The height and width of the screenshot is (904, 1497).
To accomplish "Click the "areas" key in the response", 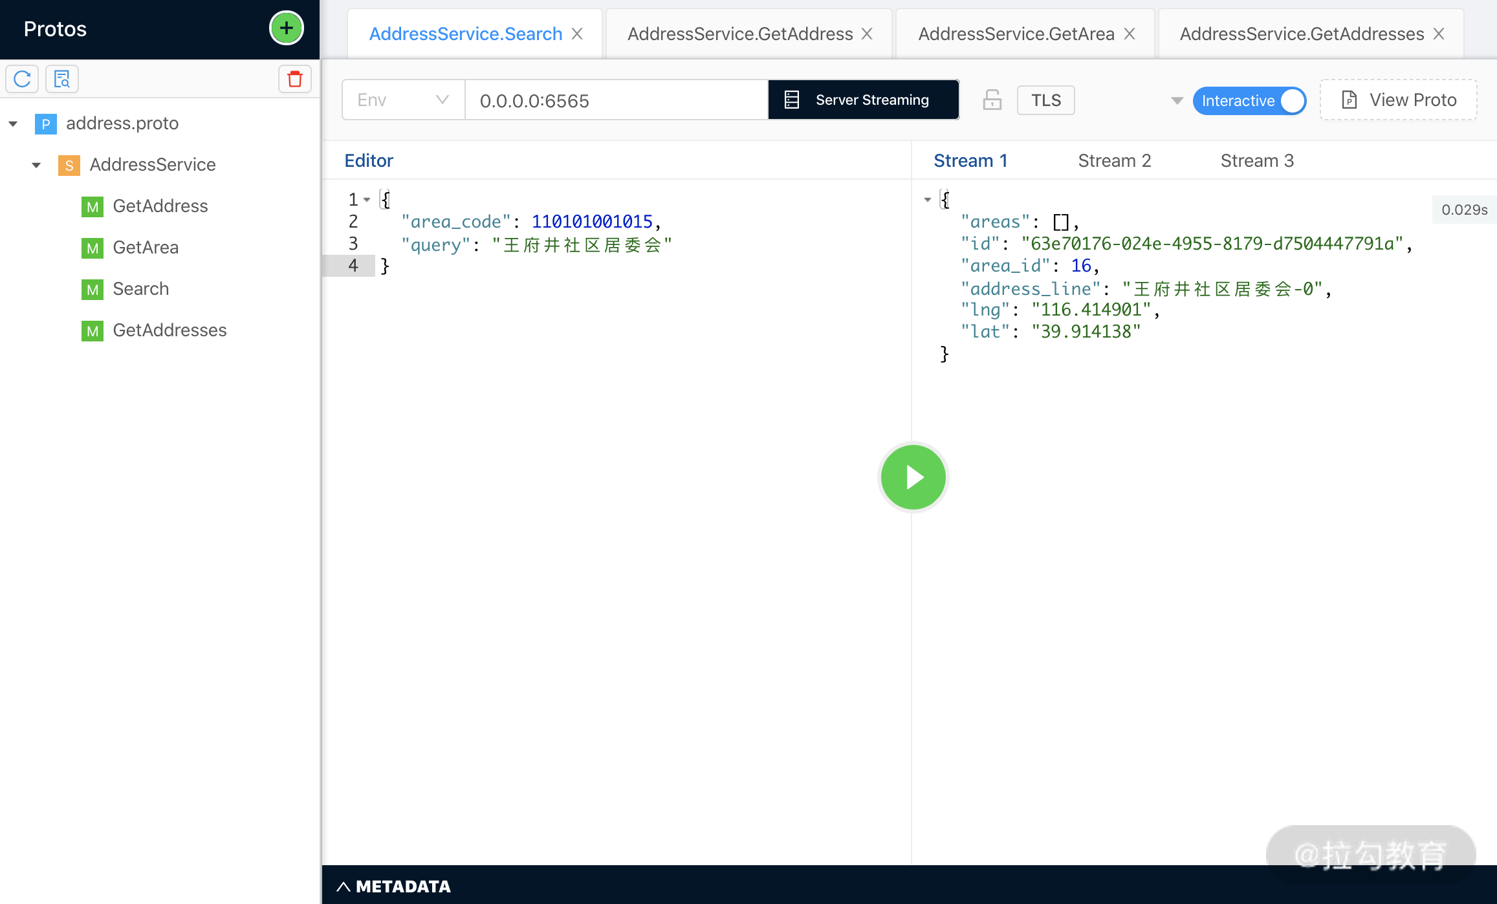I will tap(995, 222).
